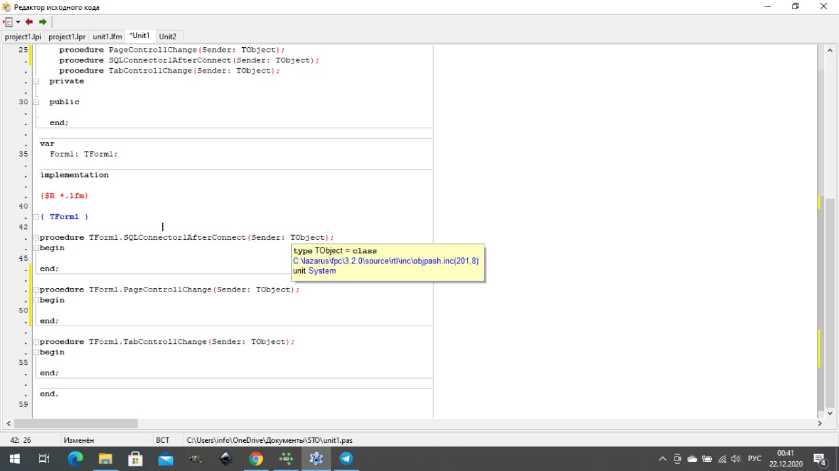
Task: Click gutter line number 35
Action: (x=23, y=154)
